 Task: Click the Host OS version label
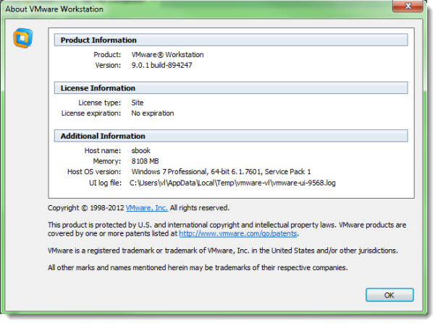94,172
